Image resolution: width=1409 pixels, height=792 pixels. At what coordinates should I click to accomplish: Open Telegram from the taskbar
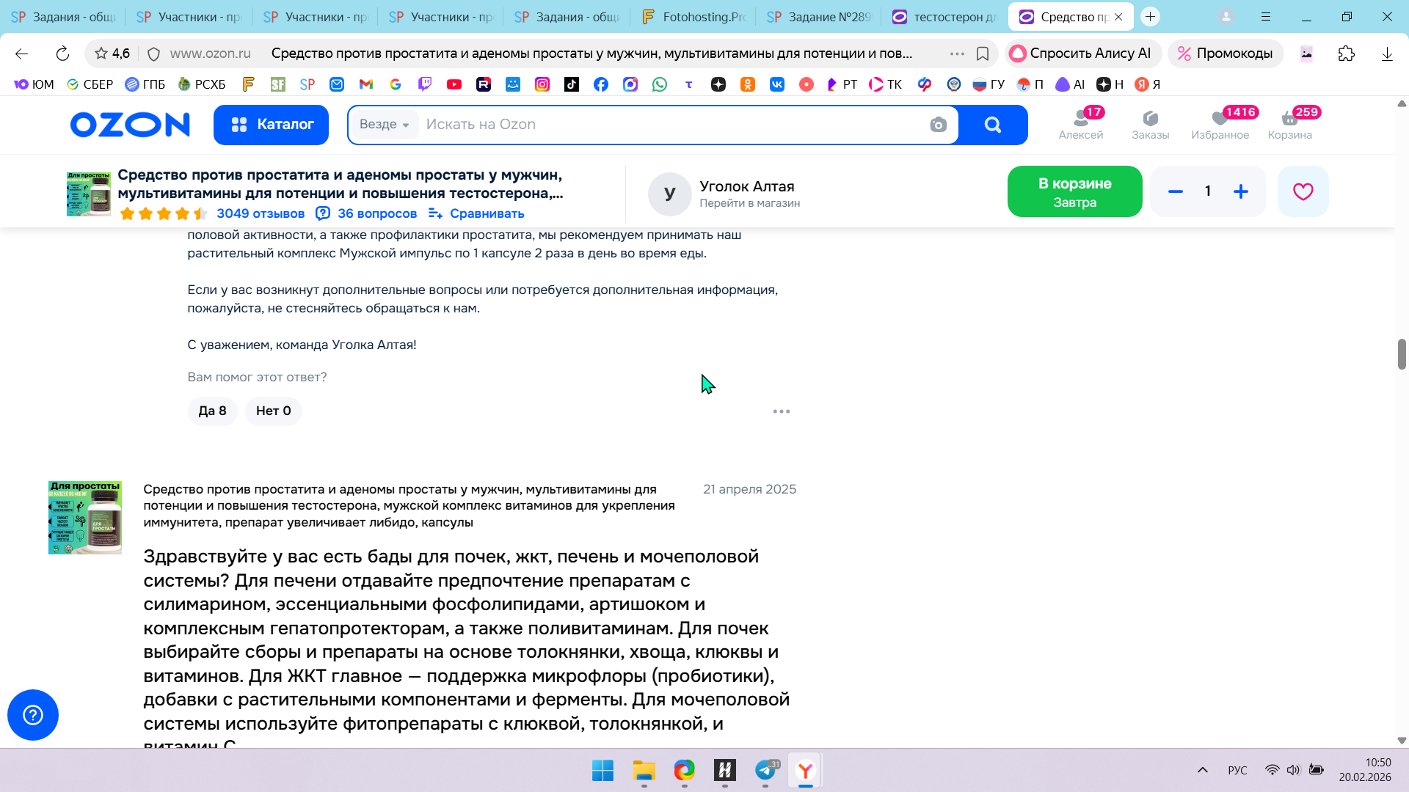tap(765, 770)
